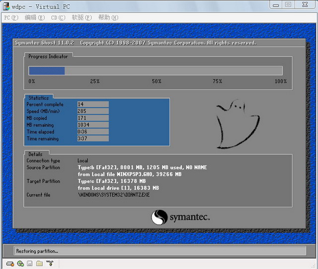Click the Ghost mascot drawing
The image size is (318, 269).
238,124
